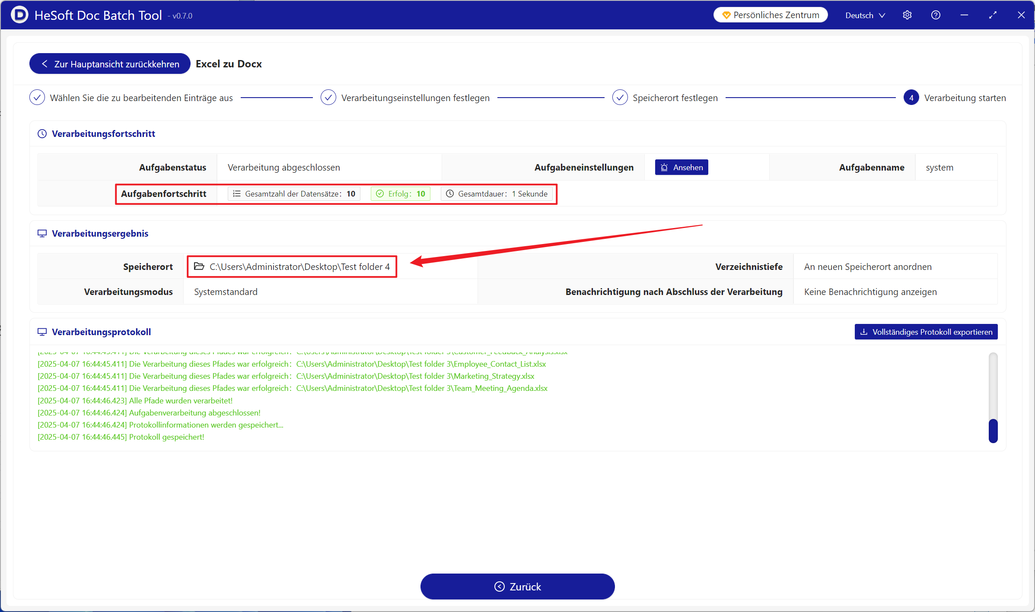Click 'Protokoll gespeichert!' log line
Image resolution: width=1035 pixels, height=612 pixels.
click(x=121, y=437)
